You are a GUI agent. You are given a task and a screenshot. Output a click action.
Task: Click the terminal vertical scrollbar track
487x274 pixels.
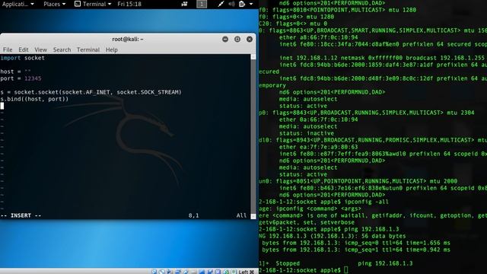[x=253, y=137]
